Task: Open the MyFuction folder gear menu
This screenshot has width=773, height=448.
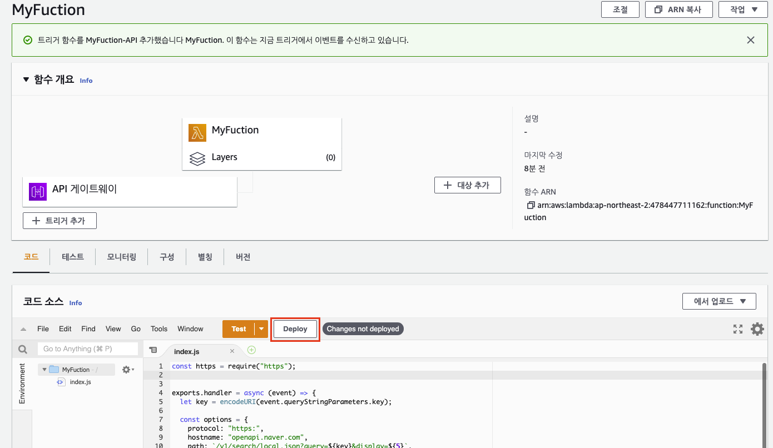Action: (128, 370)
